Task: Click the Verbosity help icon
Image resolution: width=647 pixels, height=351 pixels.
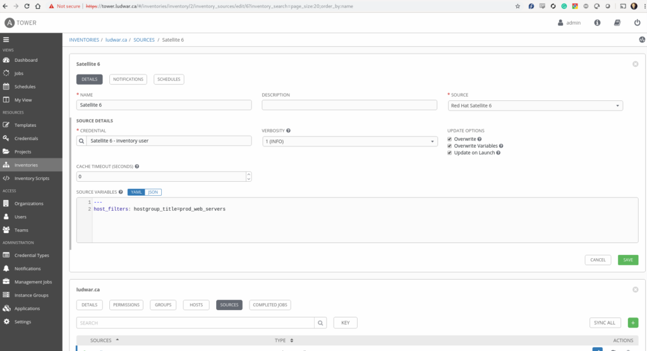Action: tap(288, 131)
